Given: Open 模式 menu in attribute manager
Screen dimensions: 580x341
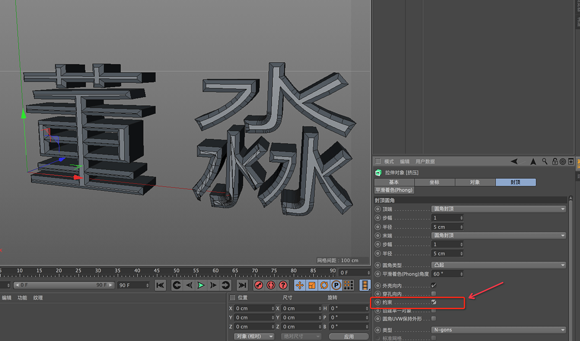Looking at the screenshot, I should point(389,161).
